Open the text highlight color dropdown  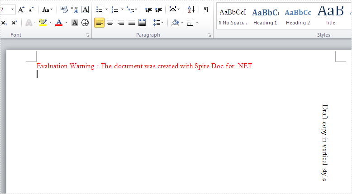[50, 23]
